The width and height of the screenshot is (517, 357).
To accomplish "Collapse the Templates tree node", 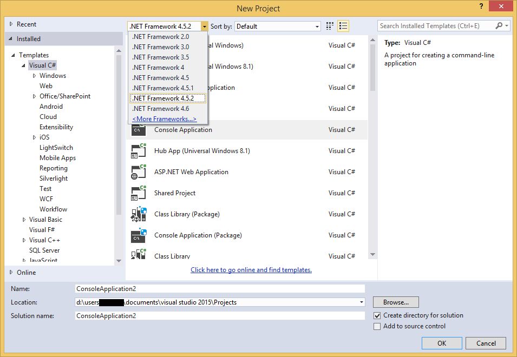I will tap(13, 55).
